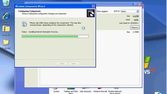
Task: Open Windows Firewall in Control Panel
Action: coord(100,90)
